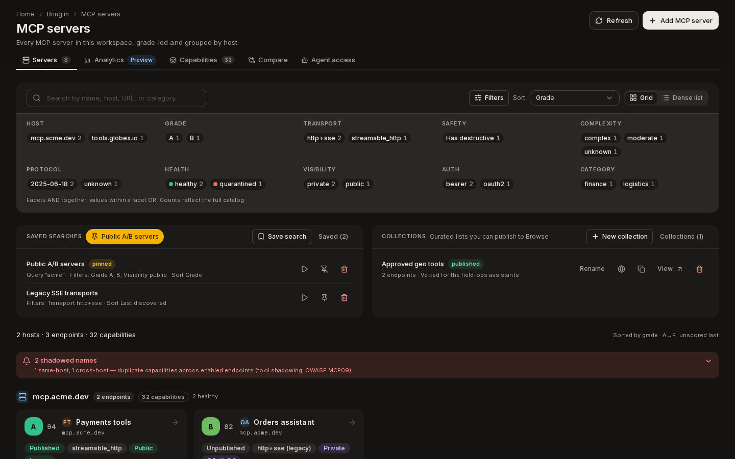This screenshot has width=735, height=459.
Task: Click Add MCP server
Action: click(x=680, y=20)
